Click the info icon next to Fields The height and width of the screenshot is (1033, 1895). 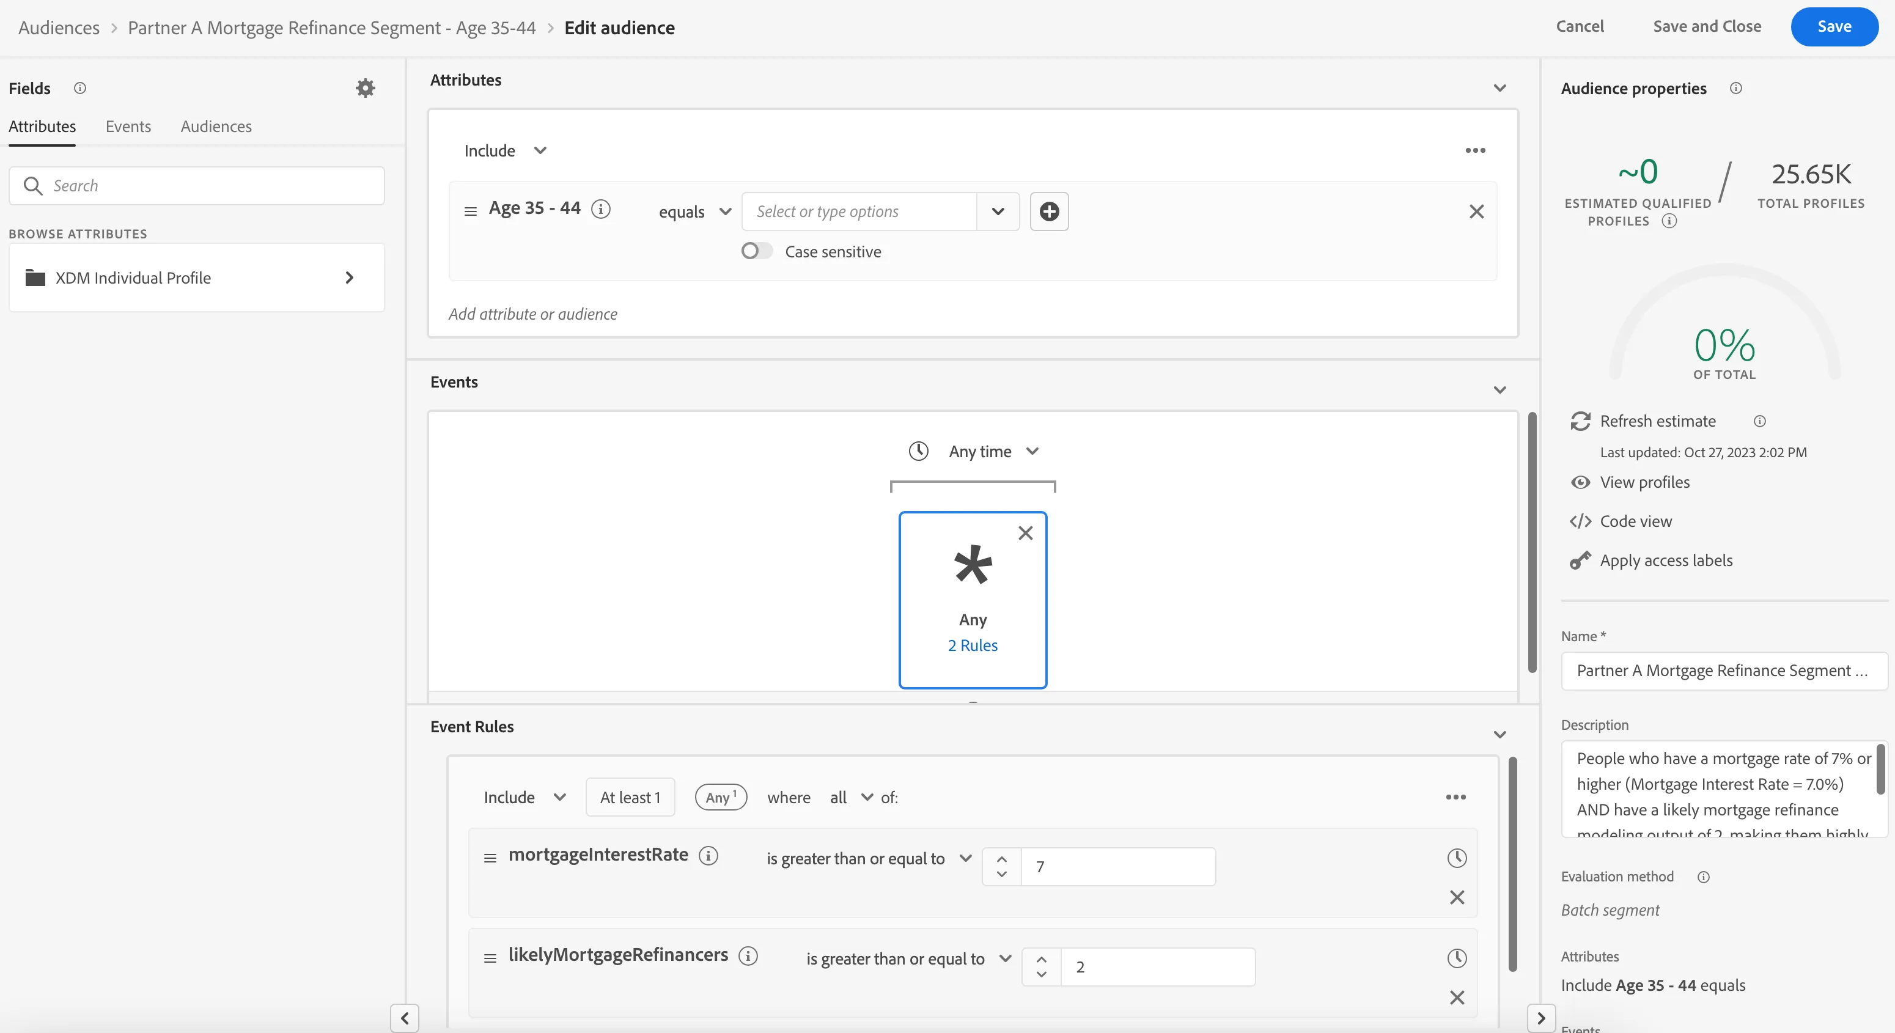click(x=79, y=88)
